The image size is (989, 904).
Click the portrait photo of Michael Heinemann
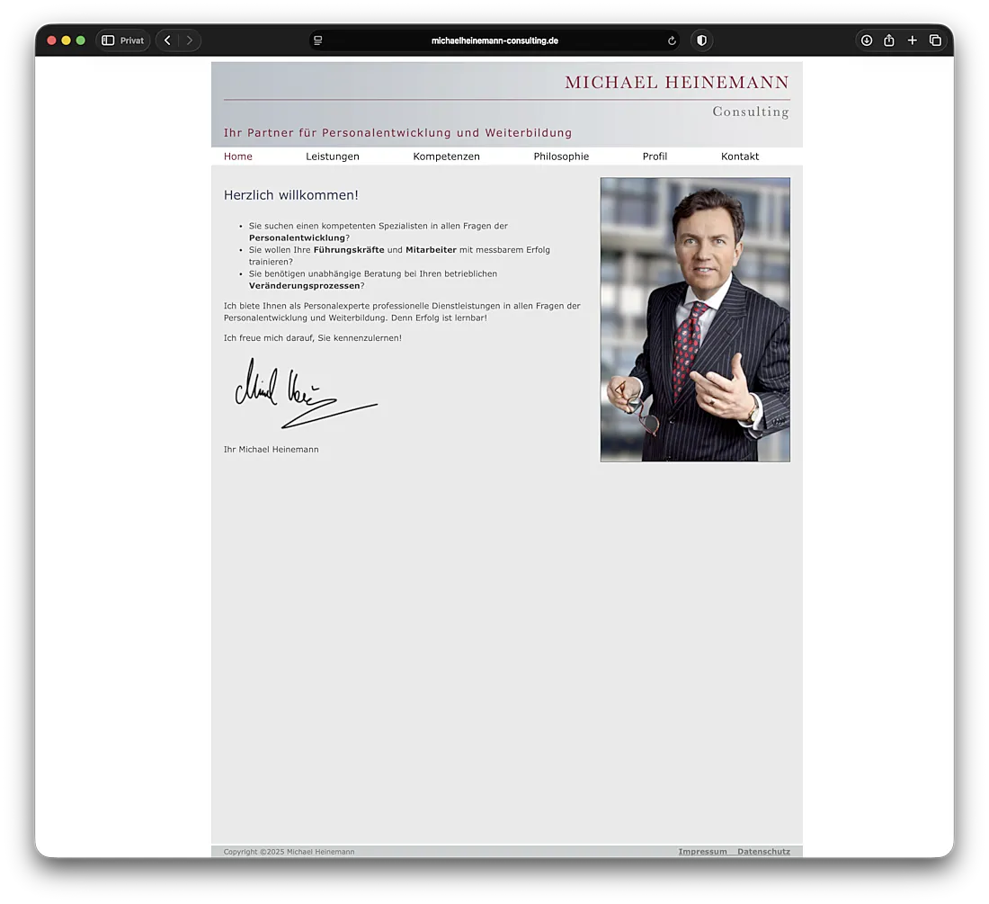[x=695, y=319]
